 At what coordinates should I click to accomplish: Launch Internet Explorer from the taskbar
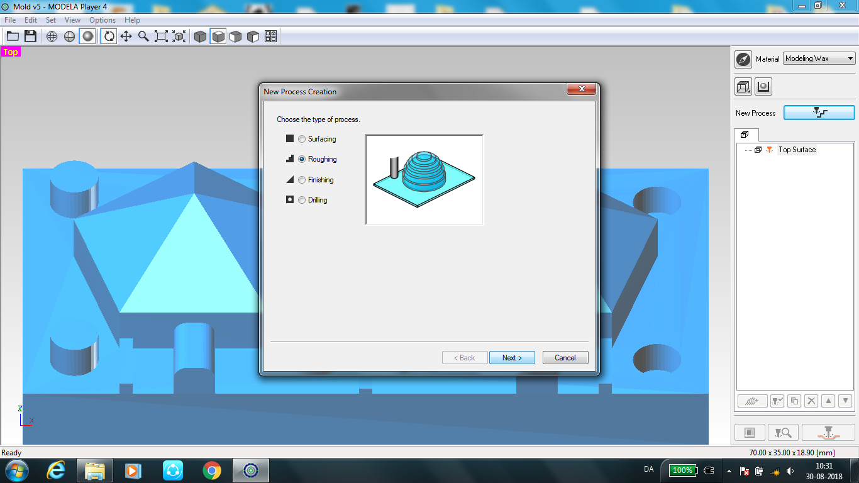click(56, 470)
